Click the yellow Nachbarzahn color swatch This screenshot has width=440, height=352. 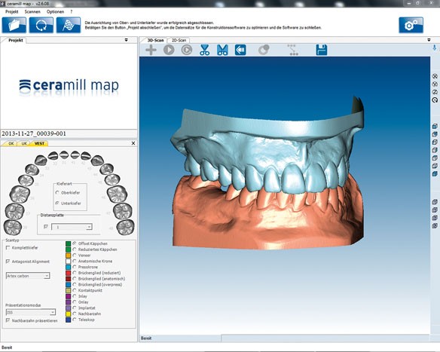[x=69, y=314]
